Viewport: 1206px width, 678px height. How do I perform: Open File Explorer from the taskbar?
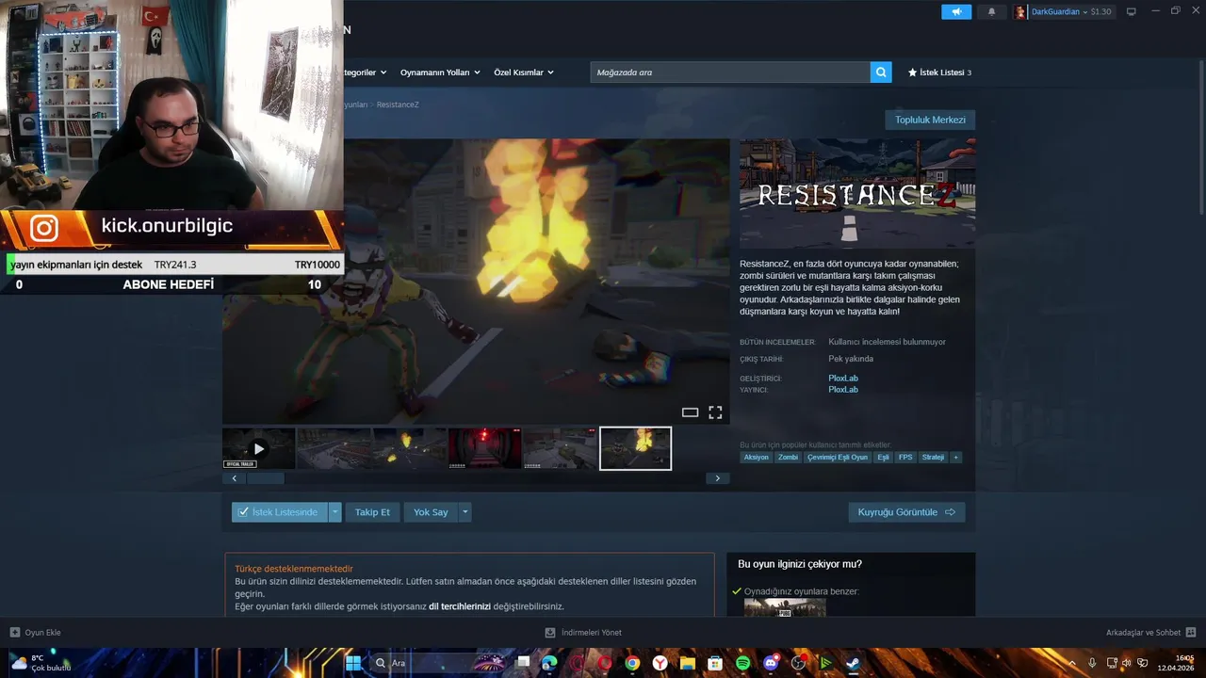click(688, 663)
